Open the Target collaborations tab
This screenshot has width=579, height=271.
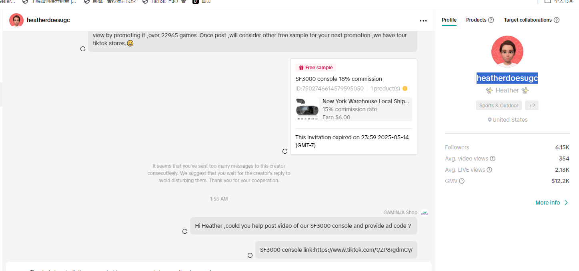click(x=527, y=20)
